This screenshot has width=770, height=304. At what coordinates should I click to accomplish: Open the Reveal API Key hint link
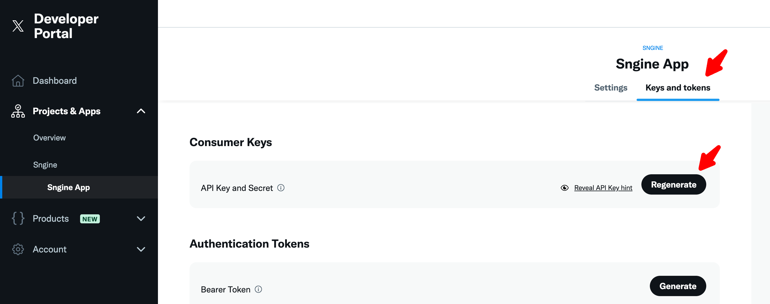[x=603, y=188]
